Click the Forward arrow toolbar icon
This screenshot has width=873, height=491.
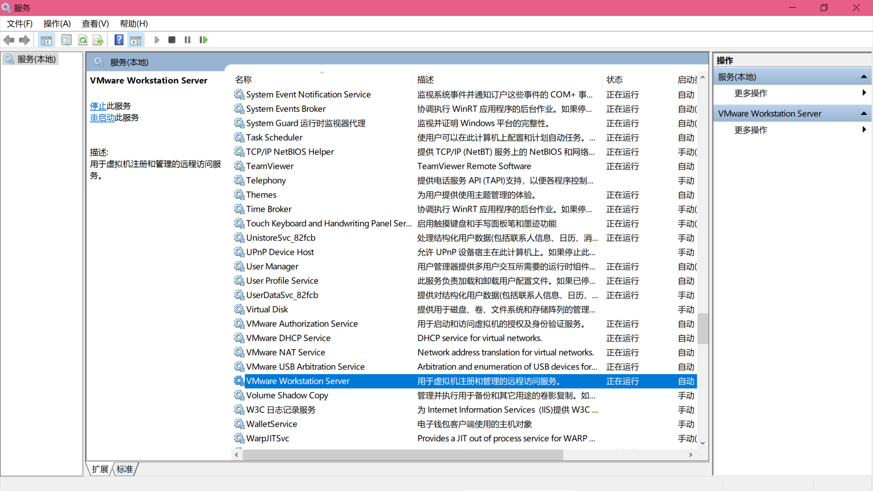25,40
